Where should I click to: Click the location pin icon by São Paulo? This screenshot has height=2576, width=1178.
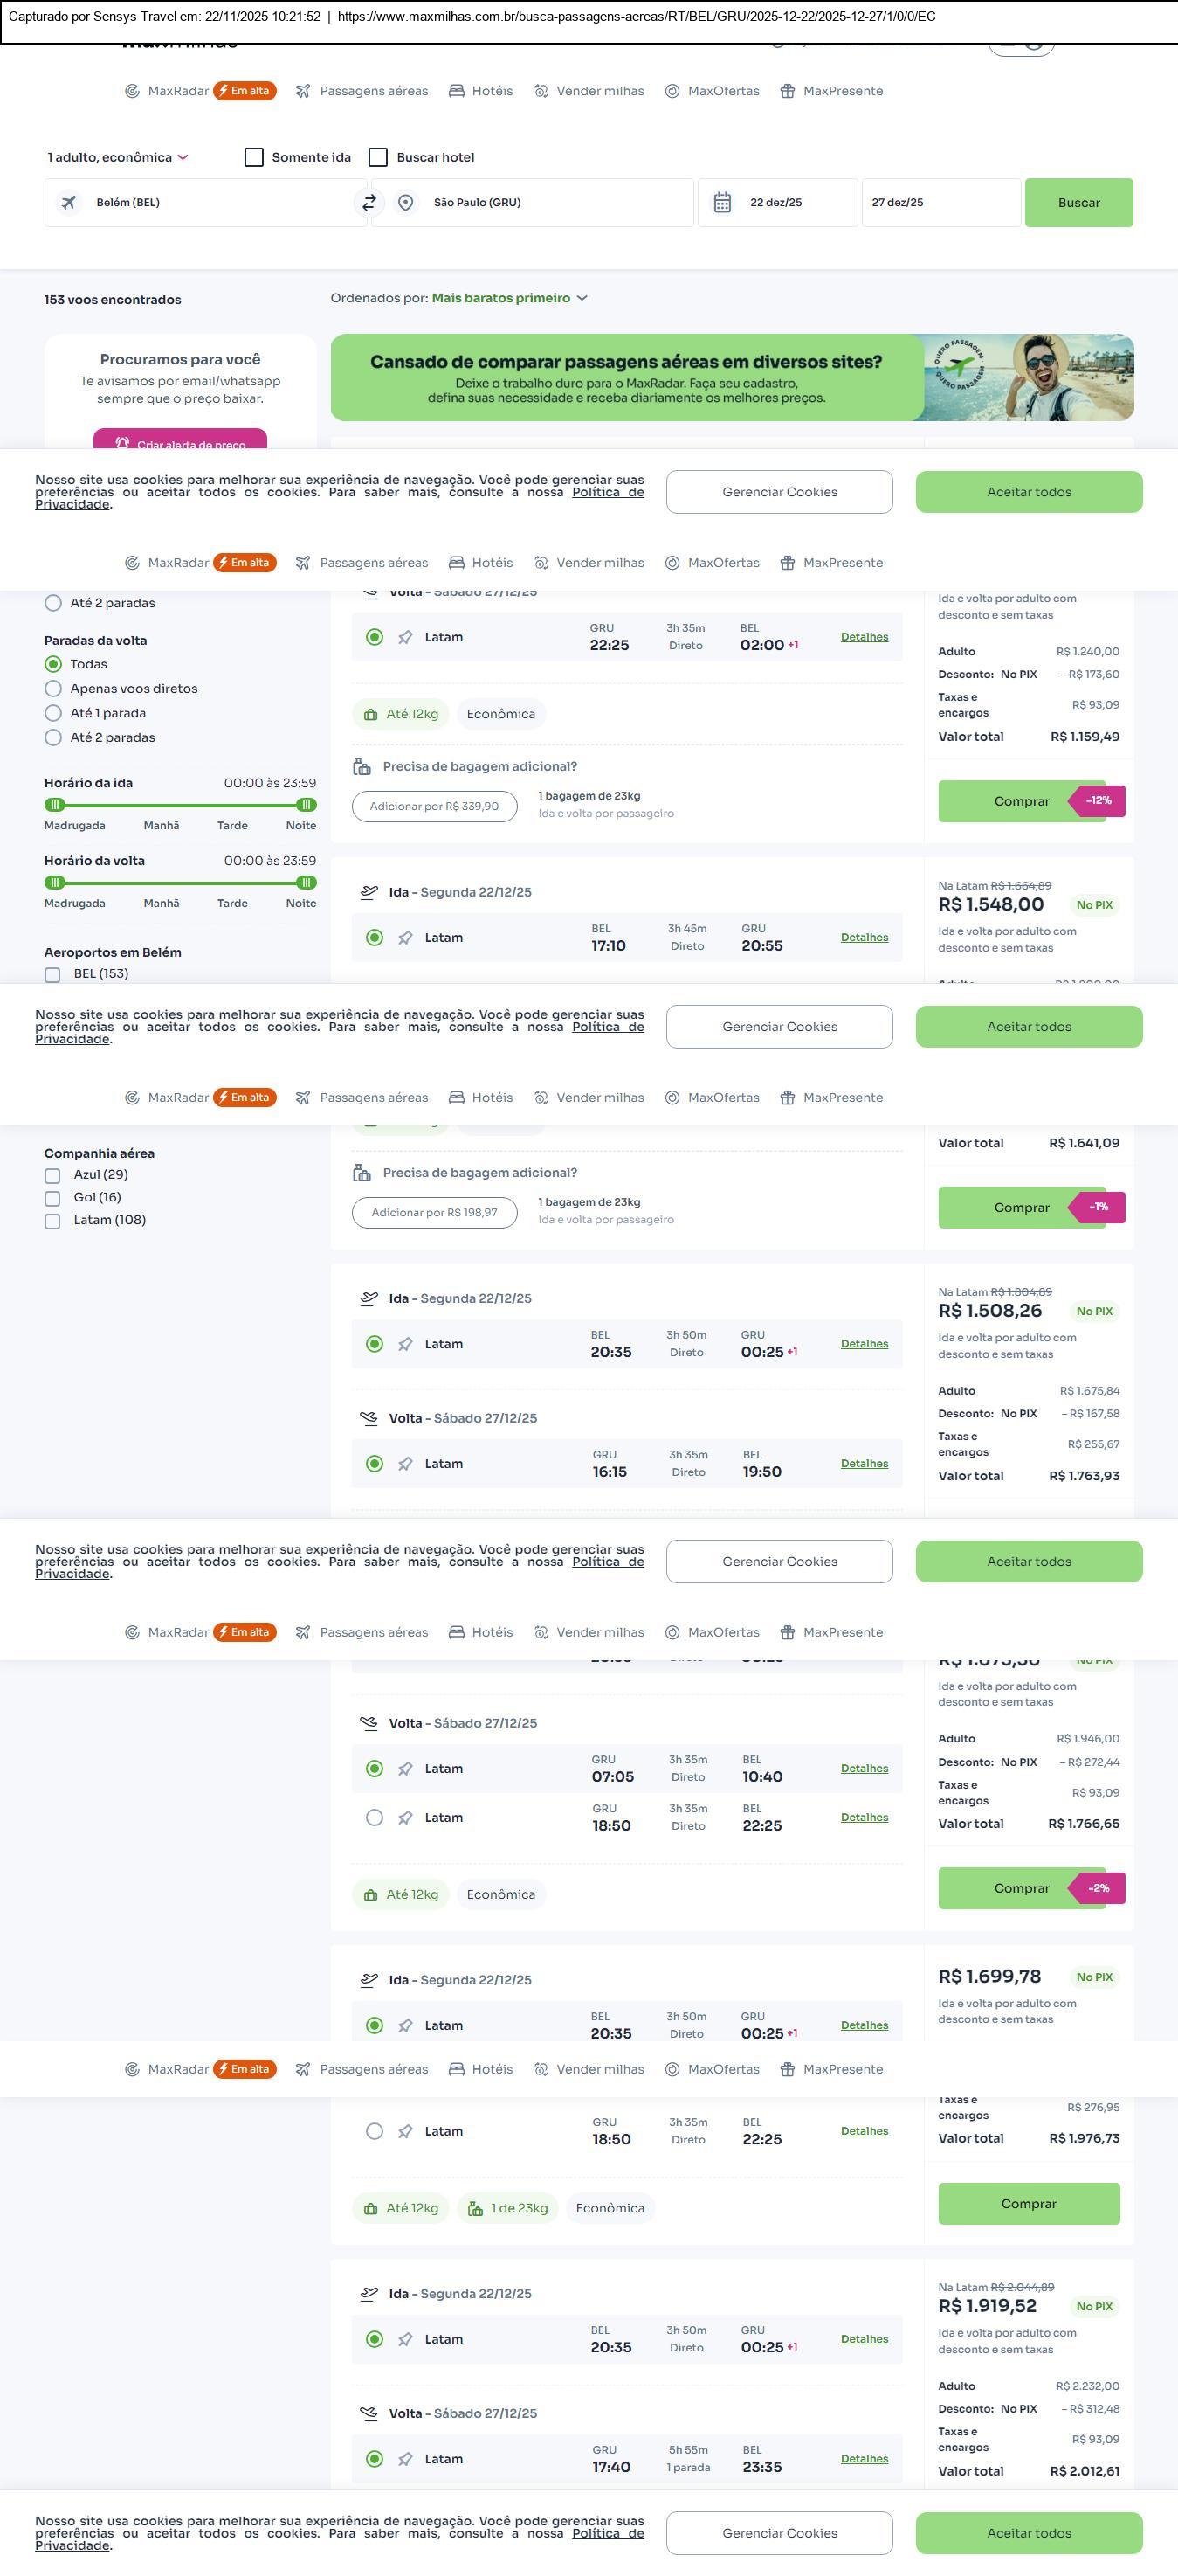[x=406, y=203]
